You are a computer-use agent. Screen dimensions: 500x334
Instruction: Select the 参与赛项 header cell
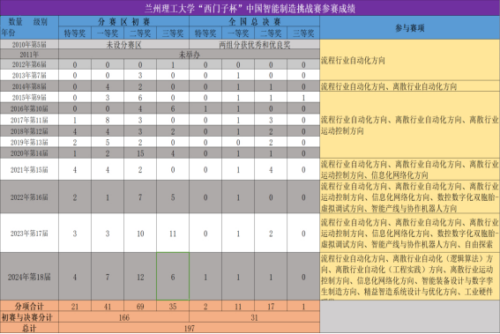(x=410, y=27)
